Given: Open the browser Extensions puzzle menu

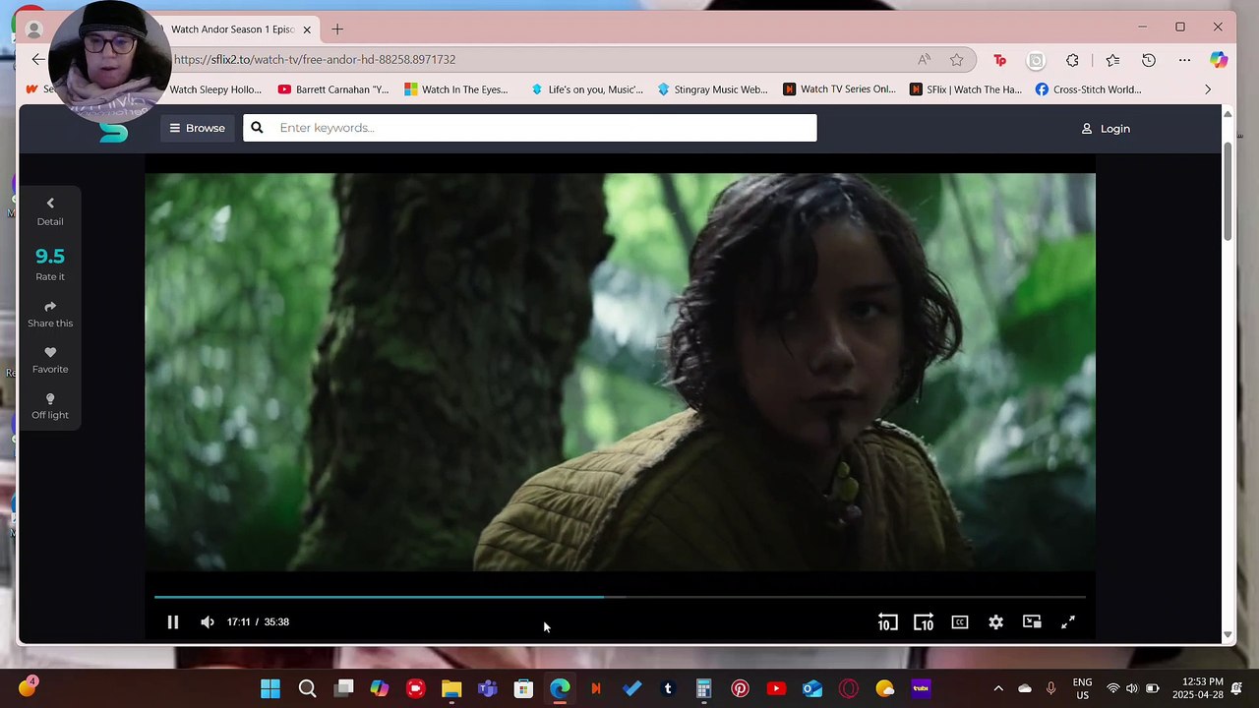Looking at the screenshot, I should pyautogui.click(x=1072, y=60).
